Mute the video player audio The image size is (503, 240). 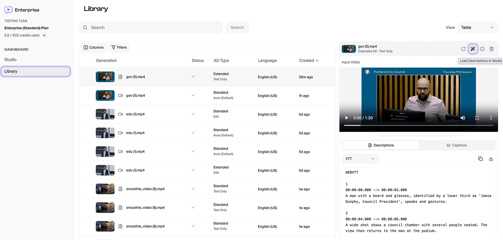click(463, 117)
